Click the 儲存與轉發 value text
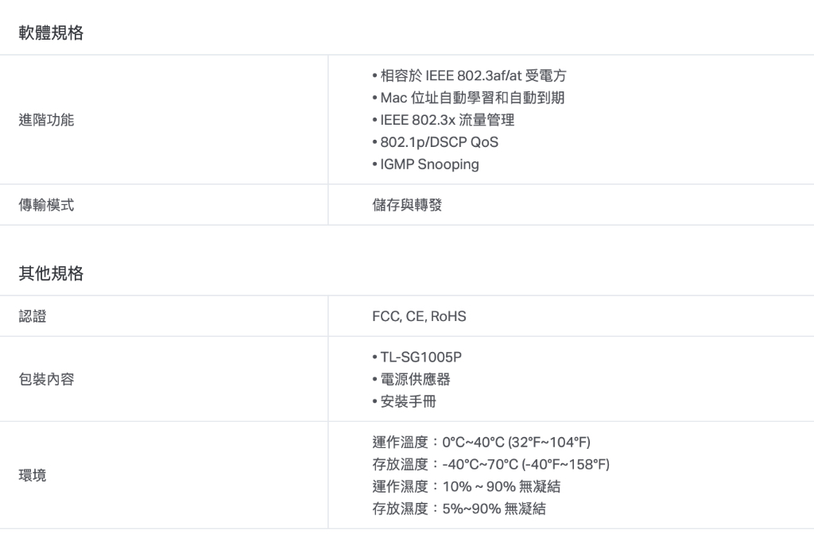Image resolution: width=814 pixels, height=549 pixels. point(407,205)
